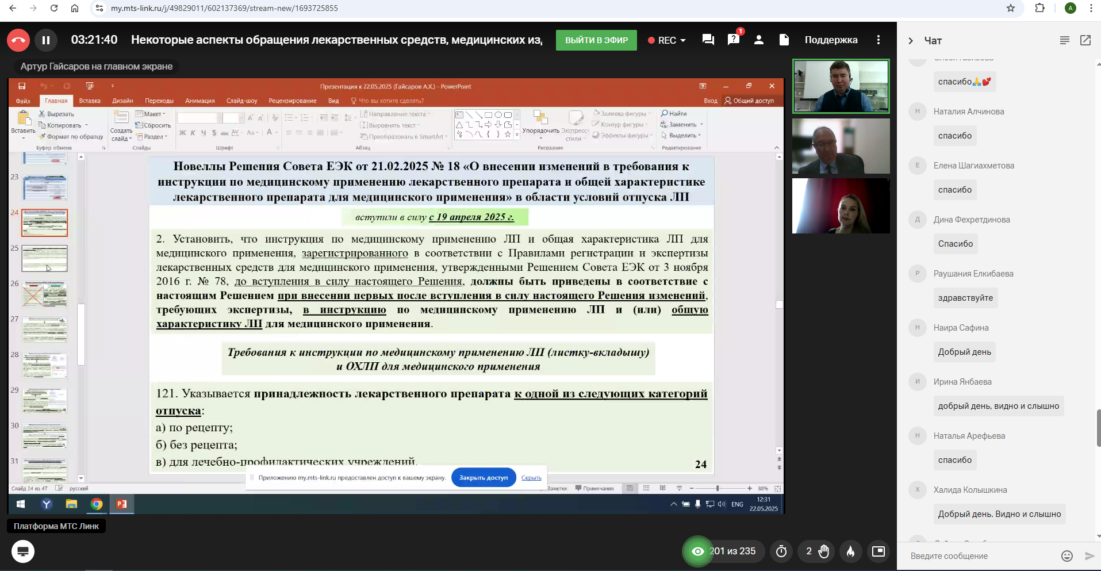Click the chat panel vertical scrollbar

click(1098, 428)
